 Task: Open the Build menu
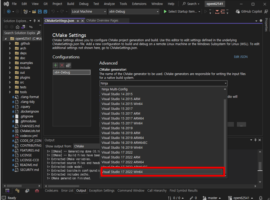(71, 4)
